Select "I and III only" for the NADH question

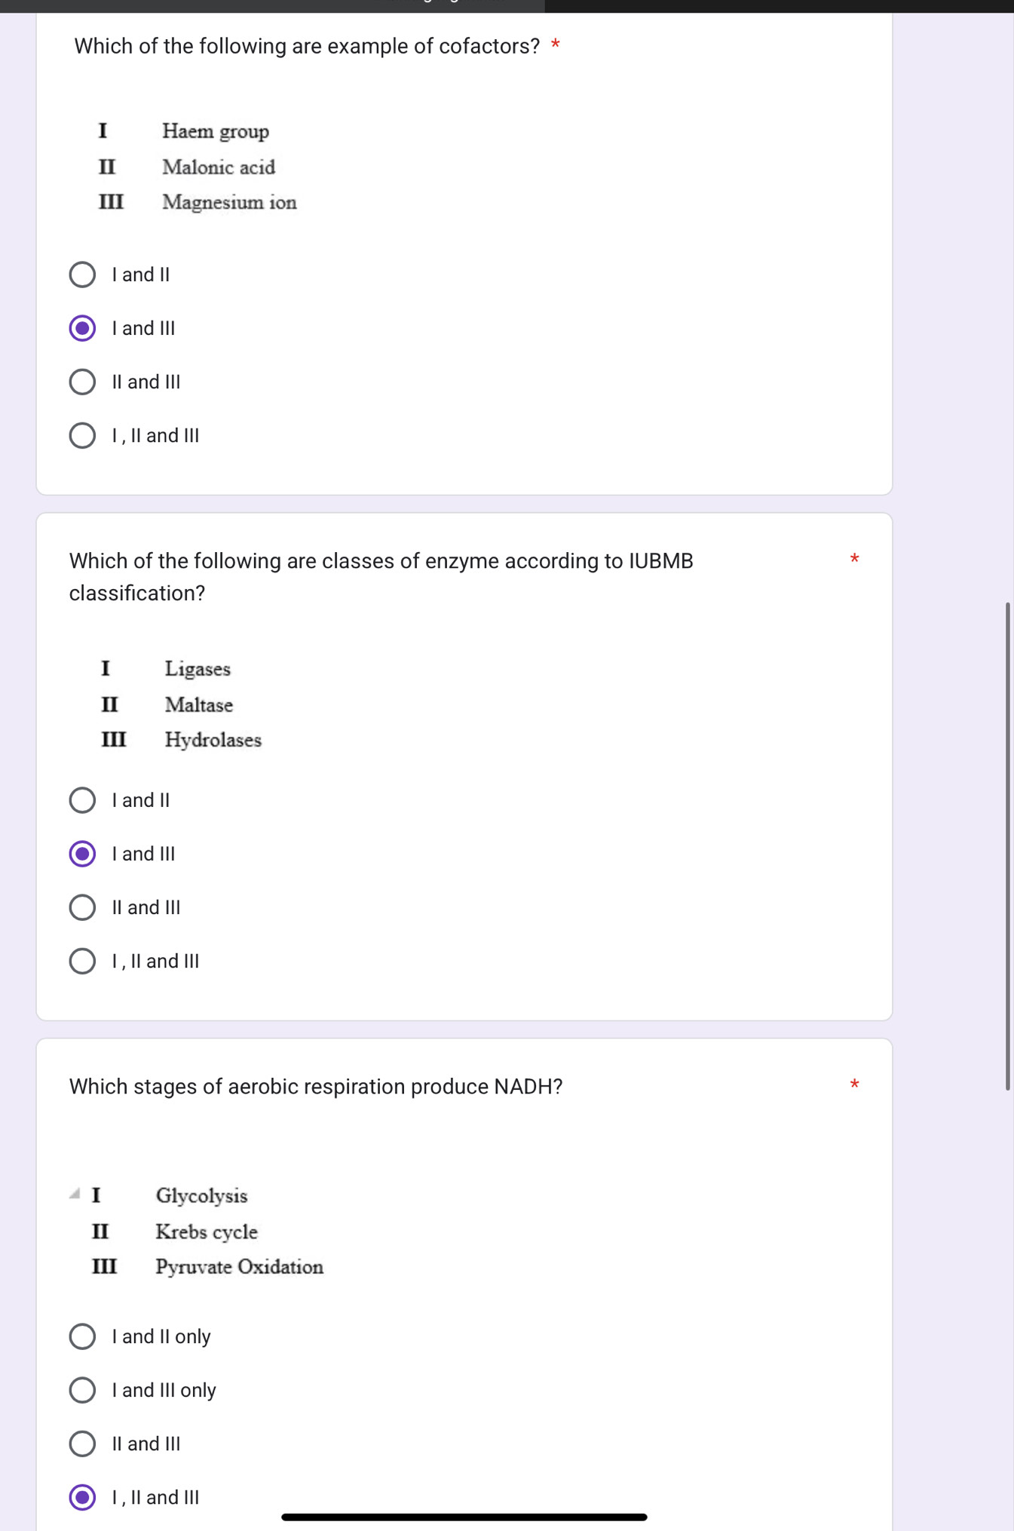click(83, 1389)
